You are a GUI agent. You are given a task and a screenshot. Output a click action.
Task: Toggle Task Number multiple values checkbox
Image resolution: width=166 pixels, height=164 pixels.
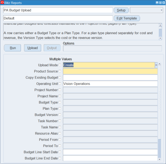point(60,121)
